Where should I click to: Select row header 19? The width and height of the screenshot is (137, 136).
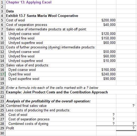tap(3, 83)
